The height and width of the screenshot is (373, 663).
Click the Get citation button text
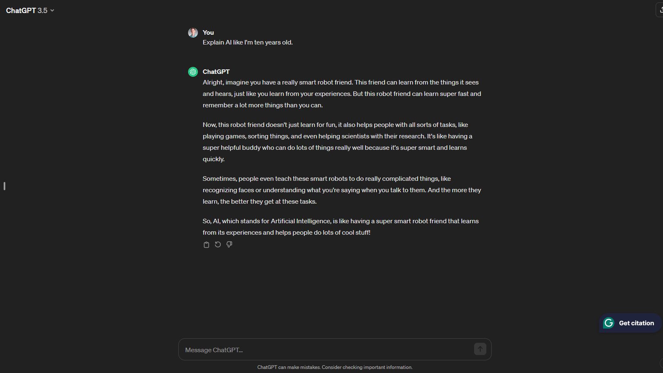click(x=636, y=323)
